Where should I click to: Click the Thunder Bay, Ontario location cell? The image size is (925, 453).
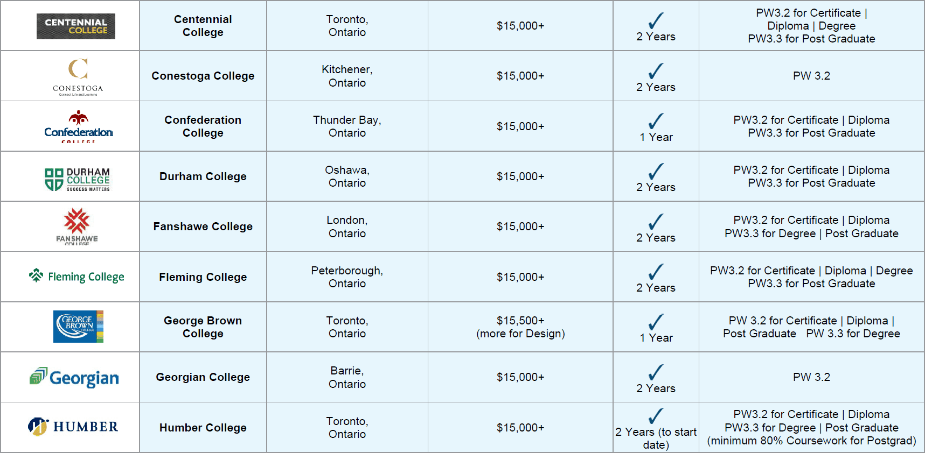tap(347, 126)
